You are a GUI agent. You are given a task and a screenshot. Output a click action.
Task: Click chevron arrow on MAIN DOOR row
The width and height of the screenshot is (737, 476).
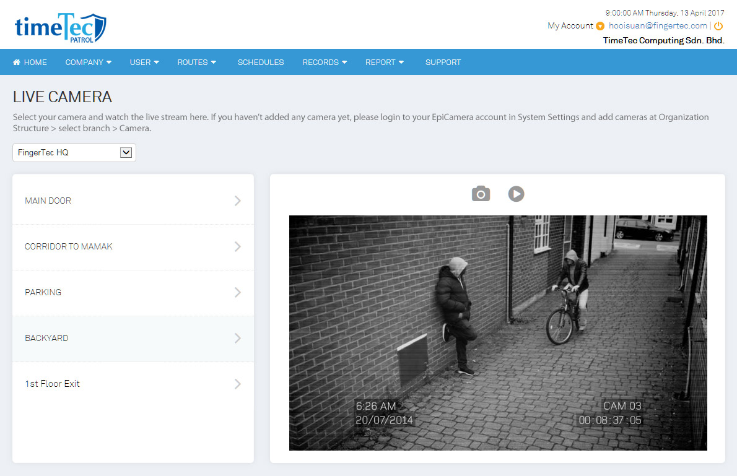238,201
